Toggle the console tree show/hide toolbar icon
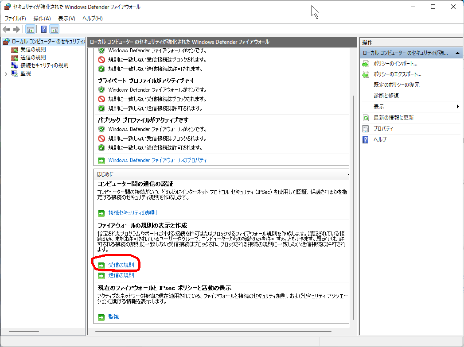This screenshot has width=464, height=347. point(30,30)
